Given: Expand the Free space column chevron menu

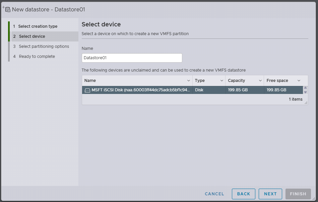Looking at the screenshot, I should tap(299, 81).
